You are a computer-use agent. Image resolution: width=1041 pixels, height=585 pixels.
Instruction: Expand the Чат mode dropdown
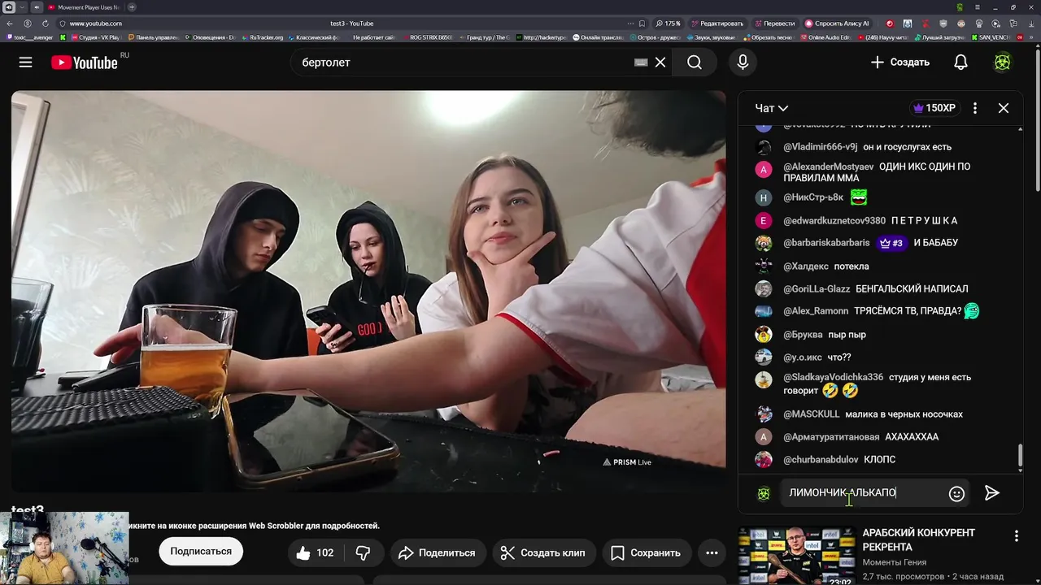pyautogui.click(x=771, y=108)
